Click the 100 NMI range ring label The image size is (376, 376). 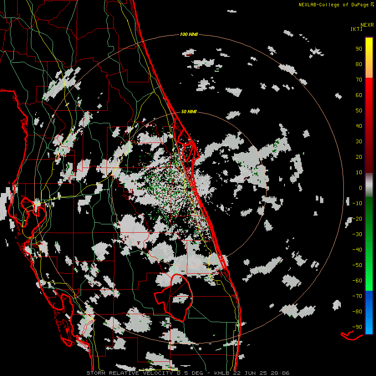189,34
